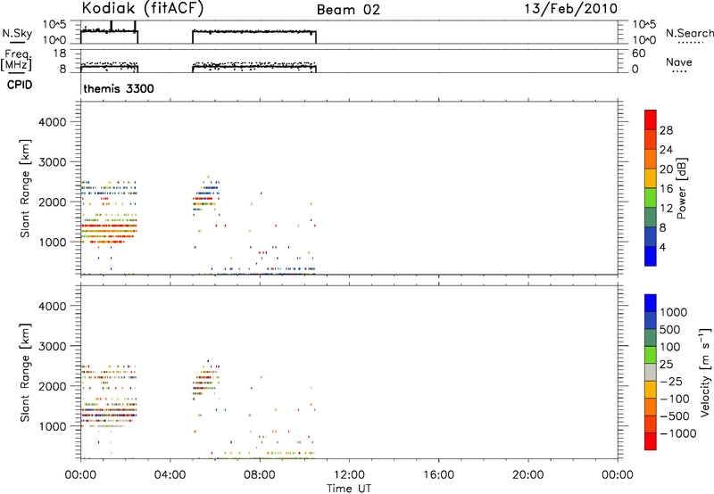Click the '2000' tick in velocity panel

tap(53, 386)
